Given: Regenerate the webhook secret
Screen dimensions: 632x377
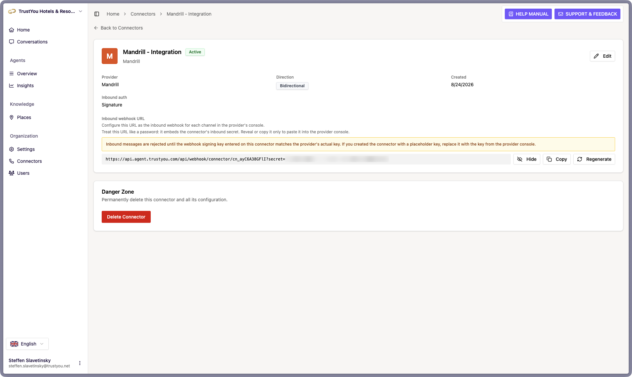Looking at the screenshot, I should click(594, 159).
